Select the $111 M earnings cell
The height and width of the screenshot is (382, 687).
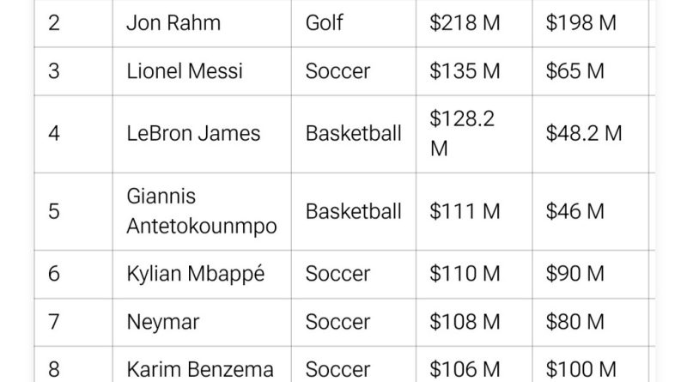463,211
